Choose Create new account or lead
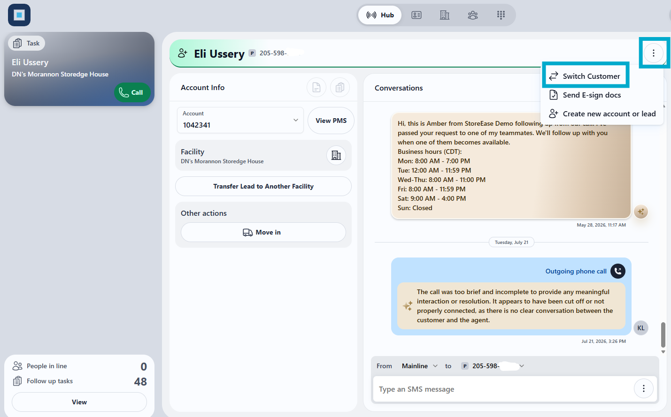The image size is (671, 417). coord(602,114)
